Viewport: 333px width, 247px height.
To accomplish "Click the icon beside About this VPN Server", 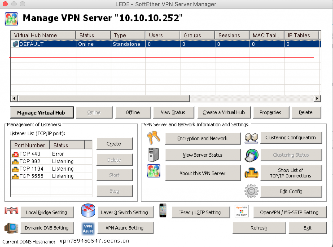I will pyautogui.click(x=153, y=171).
